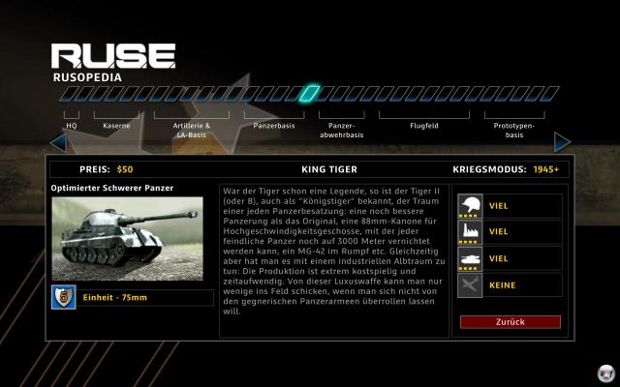
Task: Go to the previous Rusopedia page with left arrow
Action: click(x=58, y=142)
